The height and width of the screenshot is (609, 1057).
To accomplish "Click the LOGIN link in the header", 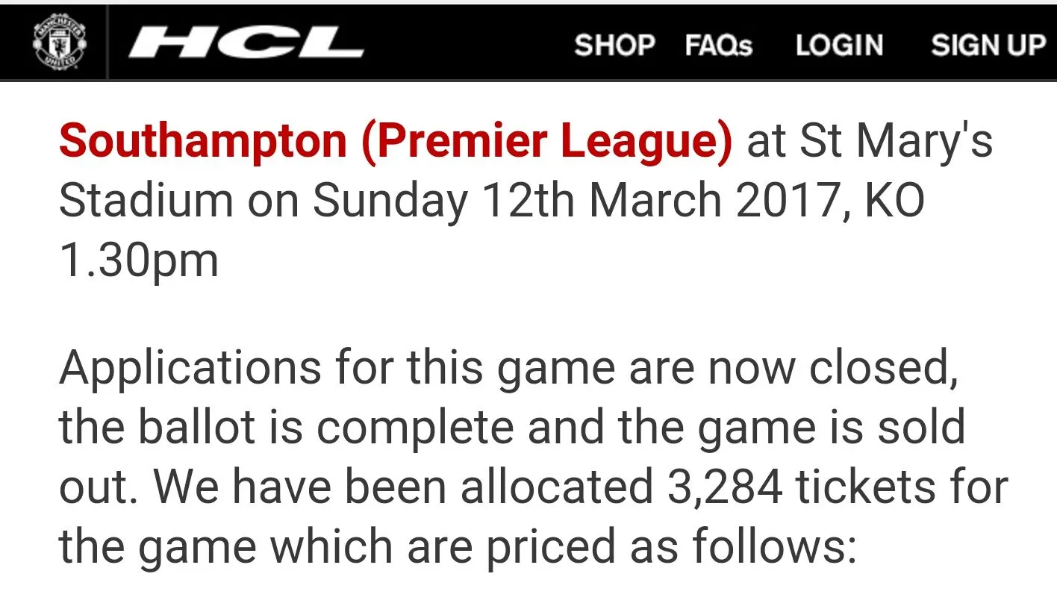I will point(839,46).
